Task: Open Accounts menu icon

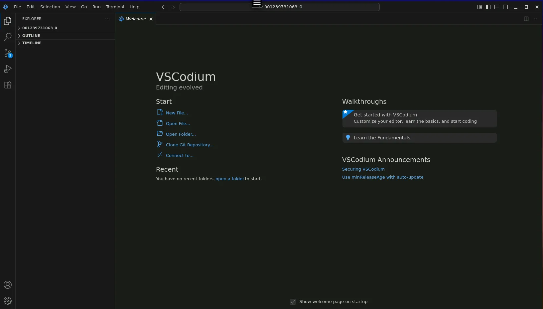Action: [8, 285]
